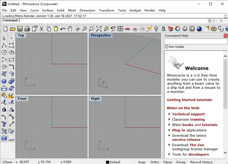
Task: Open the Surface menu
Action: (47, 10)
